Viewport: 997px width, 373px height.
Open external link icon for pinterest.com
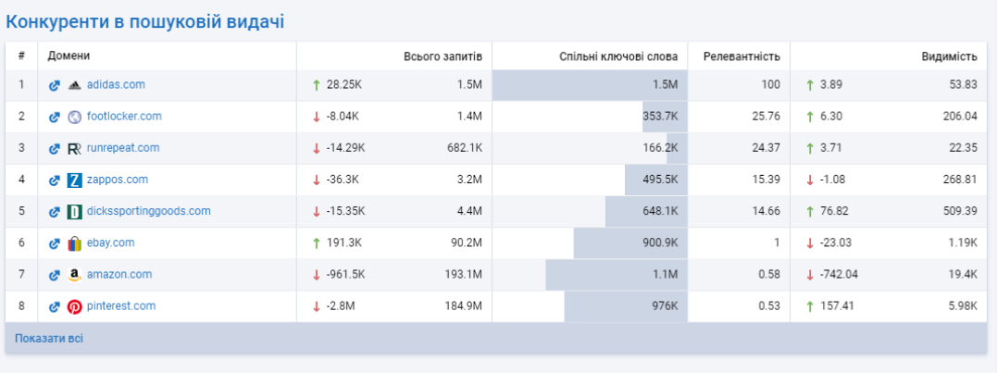(55, 307)
